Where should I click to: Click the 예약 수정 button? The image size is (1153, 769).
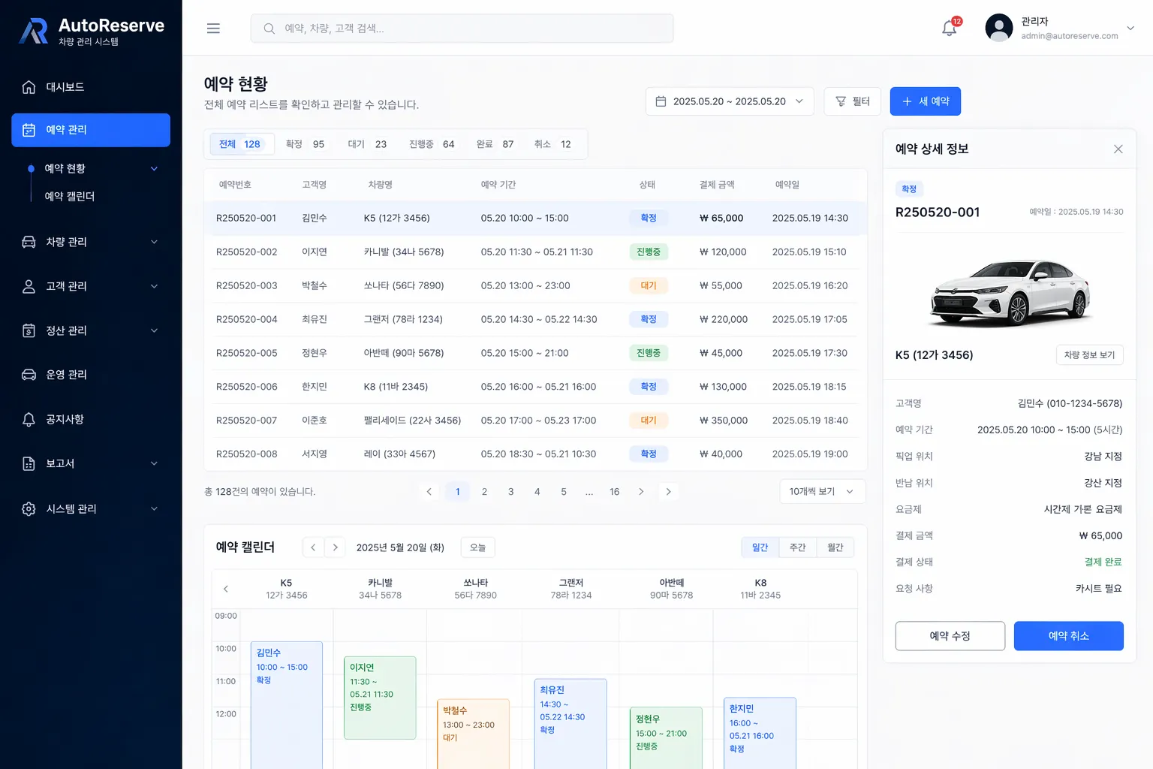[950, 636]
